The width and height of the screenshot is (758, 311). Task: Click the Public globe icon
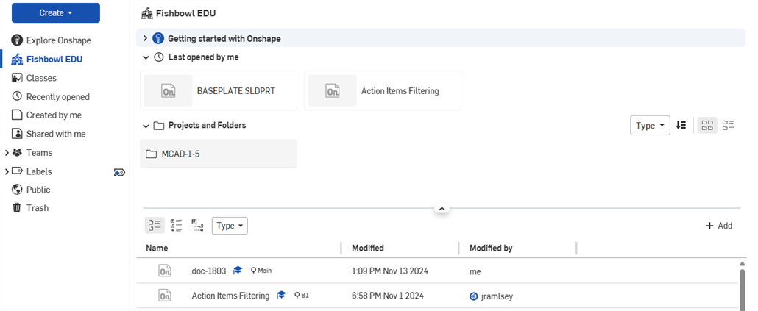(17, 189)
